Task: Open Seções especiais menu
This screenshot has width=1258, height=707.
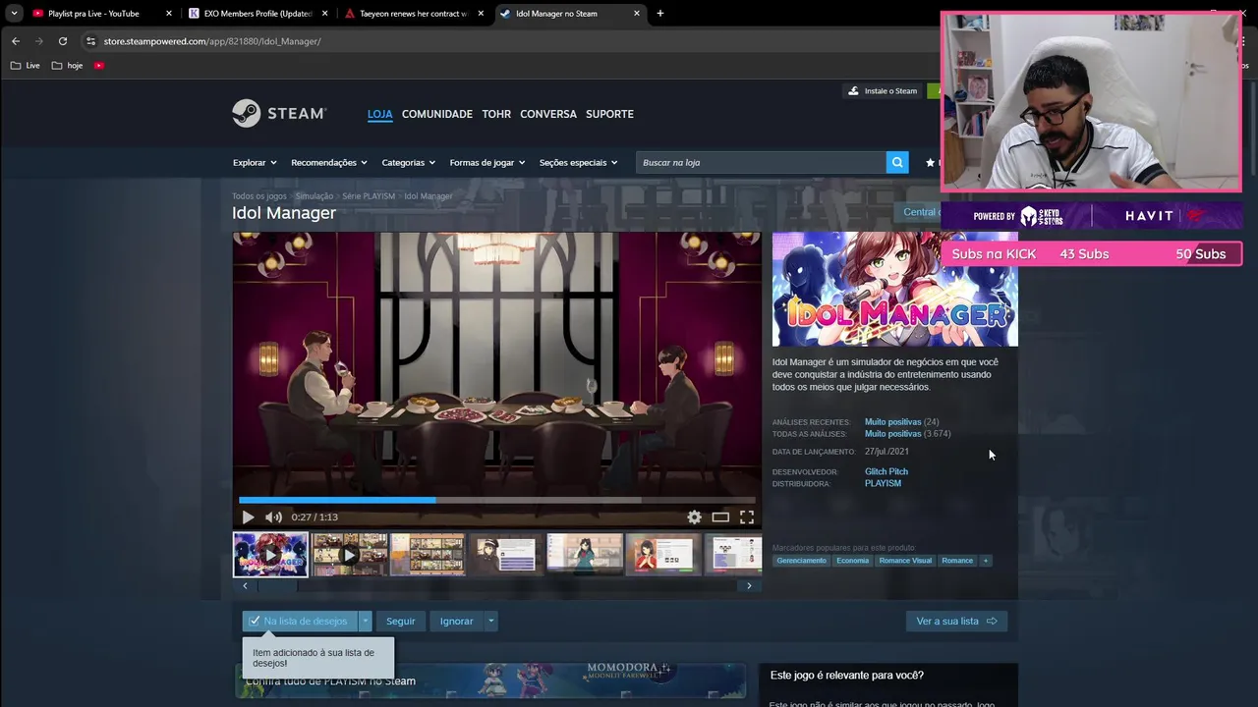Action: pyautogui.click(x=579, y=162)
